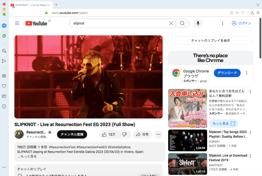Click もっと見る ad link button
The height and width of the screenshot is (176, 262).
click(x=224, y=123)
